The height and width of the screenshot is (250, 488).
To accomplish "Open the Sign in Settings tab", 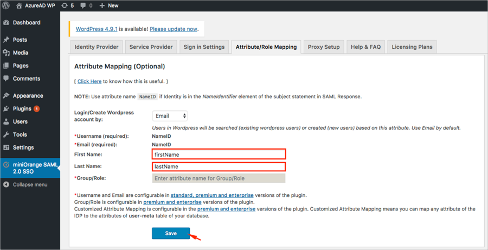I will click(204, 47).
